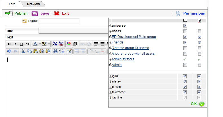
Task: Click the first greyed table row icon
Action: coord(77,51)
